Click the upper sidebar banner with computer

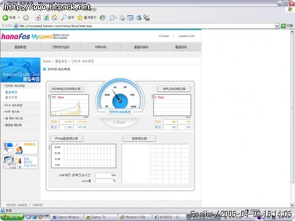(21, 147)
